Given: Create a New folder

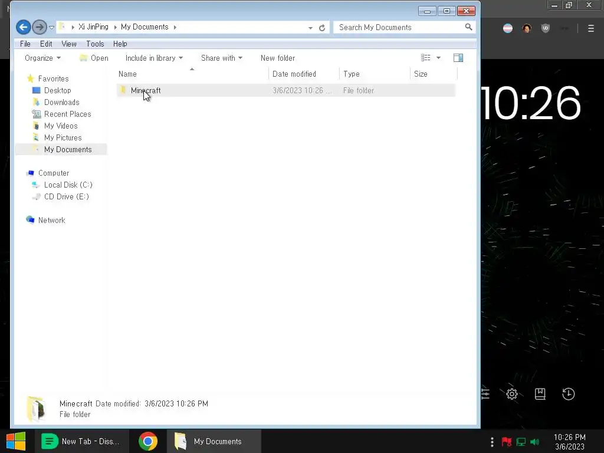Looking at the screenshot, I should pyautogui.click(x=278, y=58).
